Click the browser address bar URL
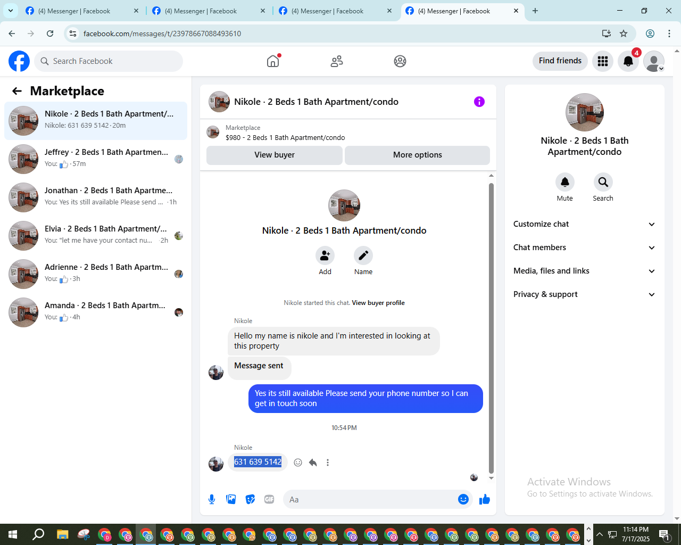 162,34
